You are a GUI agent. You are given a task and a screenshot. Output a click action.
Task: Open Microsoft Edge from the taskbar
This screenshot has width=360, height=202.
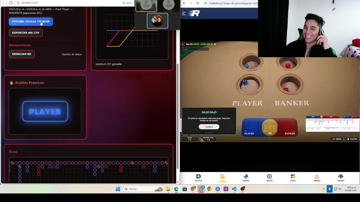click(176, 189)
